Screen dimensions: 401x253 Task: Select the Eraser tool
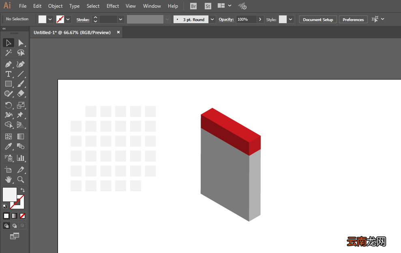[21, 94]
